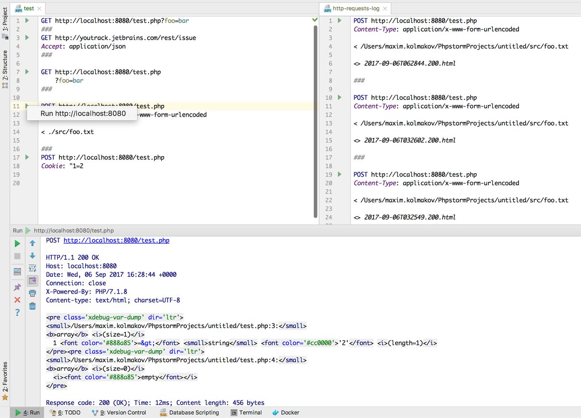The image size is (581, 418).
Task: Go up the stack trace
Action: 32,243
